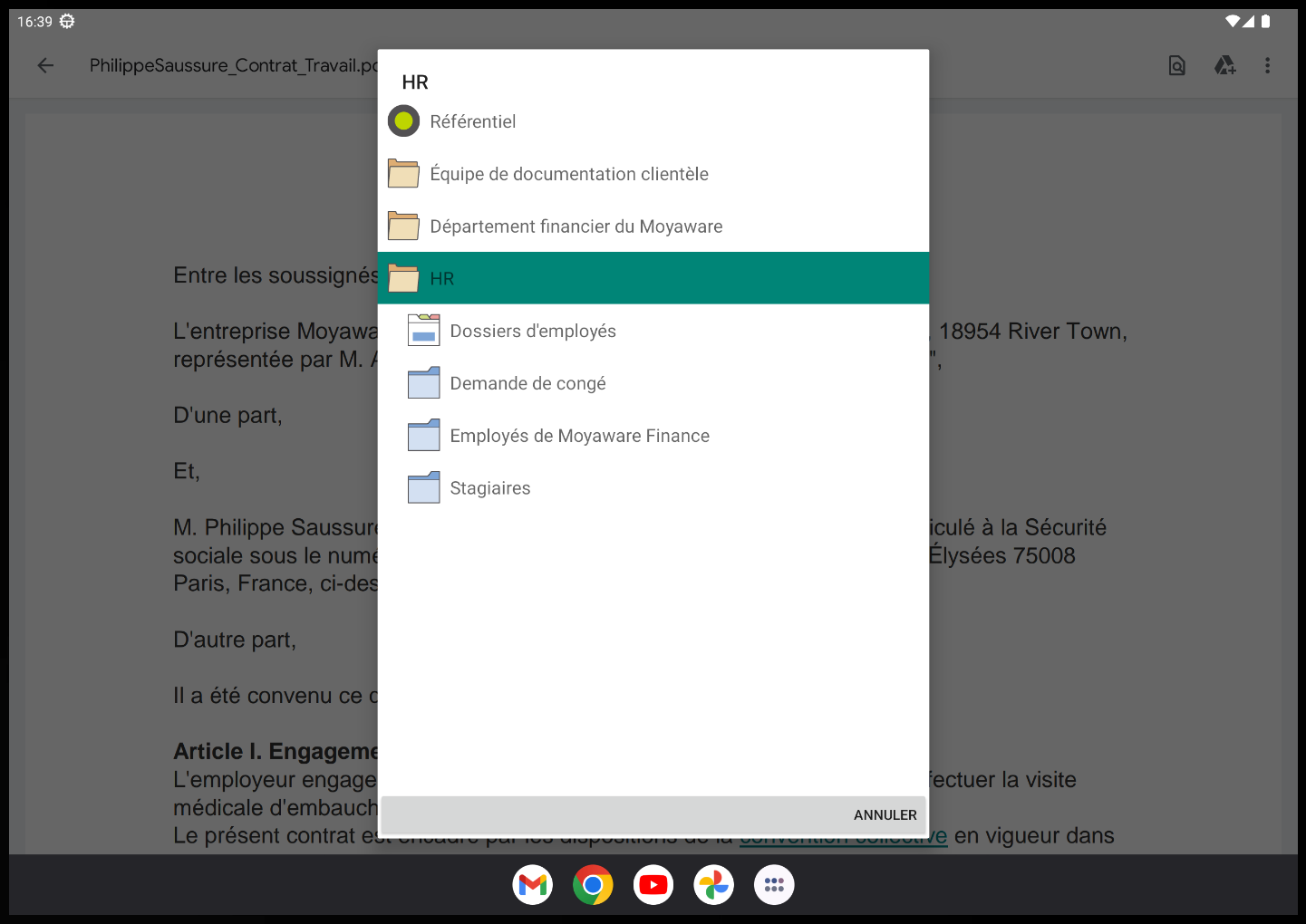The width and height of the screenshot is (1306, 924).
Task: Open Google Photos from the dock
Action: tap(714, 885)
